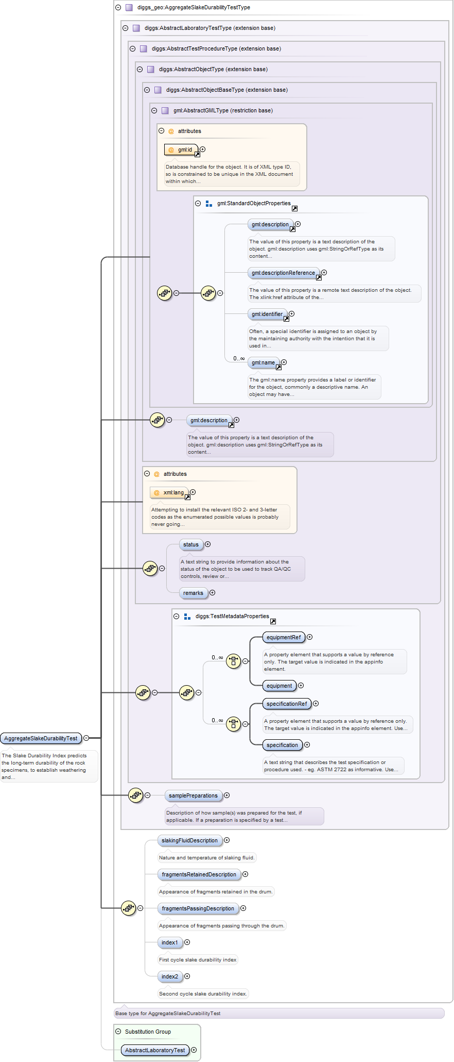Click the sequence icon left of samplePreparations
Viewport: 454px width, 1062px height.
coord(135,795)
